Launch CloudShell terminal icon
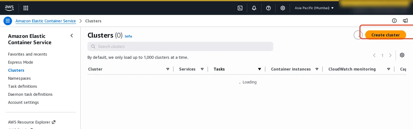 (240, 8)
